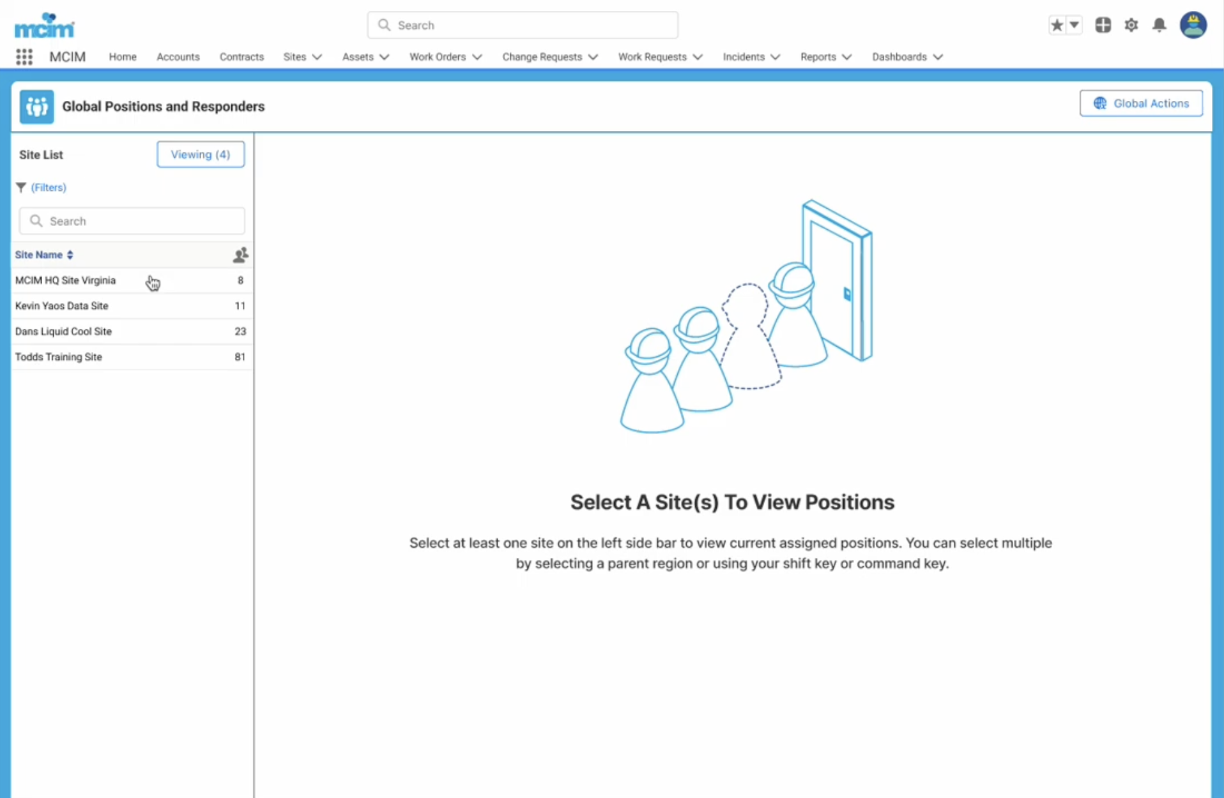Open the Work Orders tab
The width and height of the screenshot is (1224, 798).
[x=438, y=57]
